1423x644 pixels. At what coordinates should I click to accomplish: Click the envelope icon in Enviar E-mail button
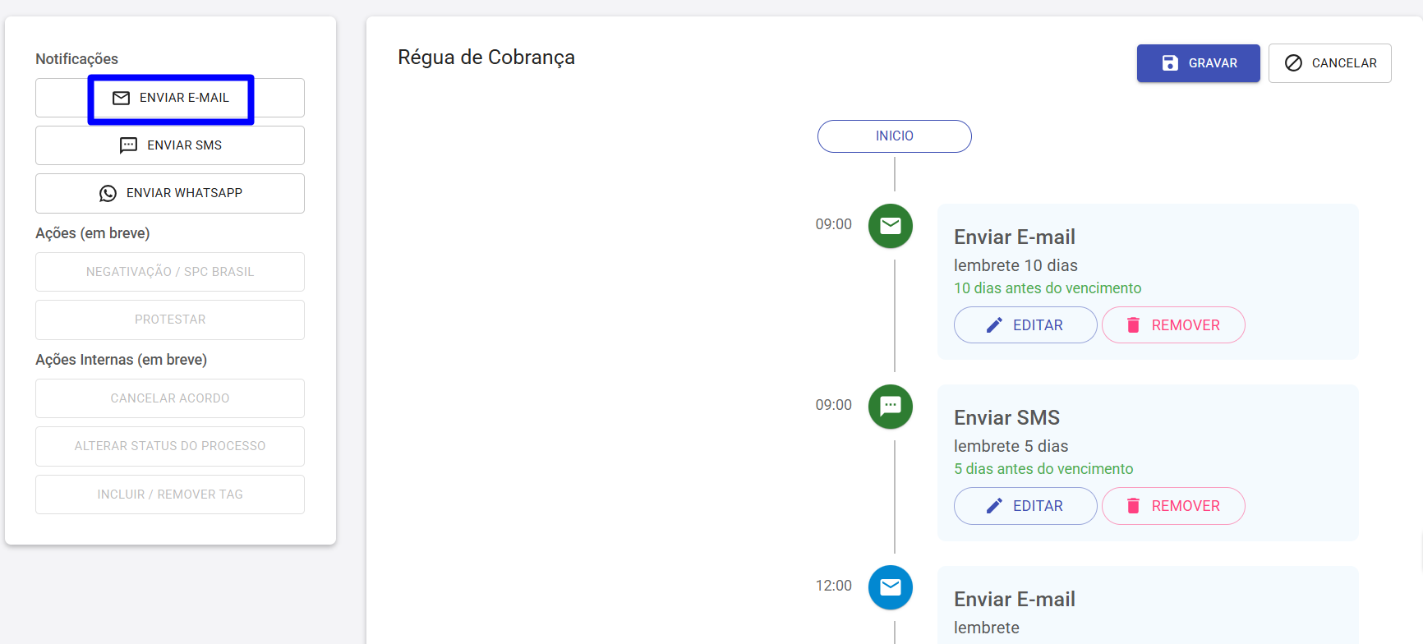(x=121, y=99)
